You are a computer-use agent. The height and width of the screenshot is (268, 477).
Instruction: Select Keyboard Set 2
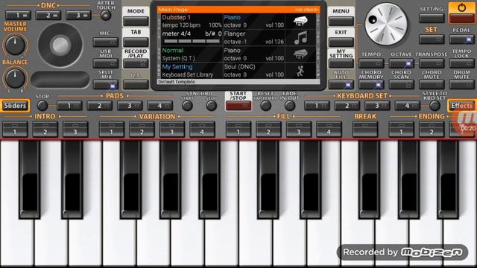(347, 106)
